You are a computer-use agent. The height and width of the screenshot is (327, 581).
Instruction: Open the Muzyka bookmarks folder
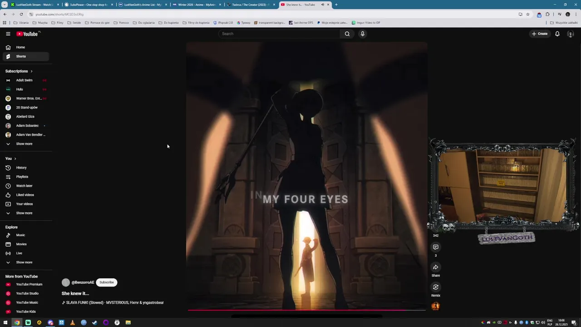click(x=40, y=23)
